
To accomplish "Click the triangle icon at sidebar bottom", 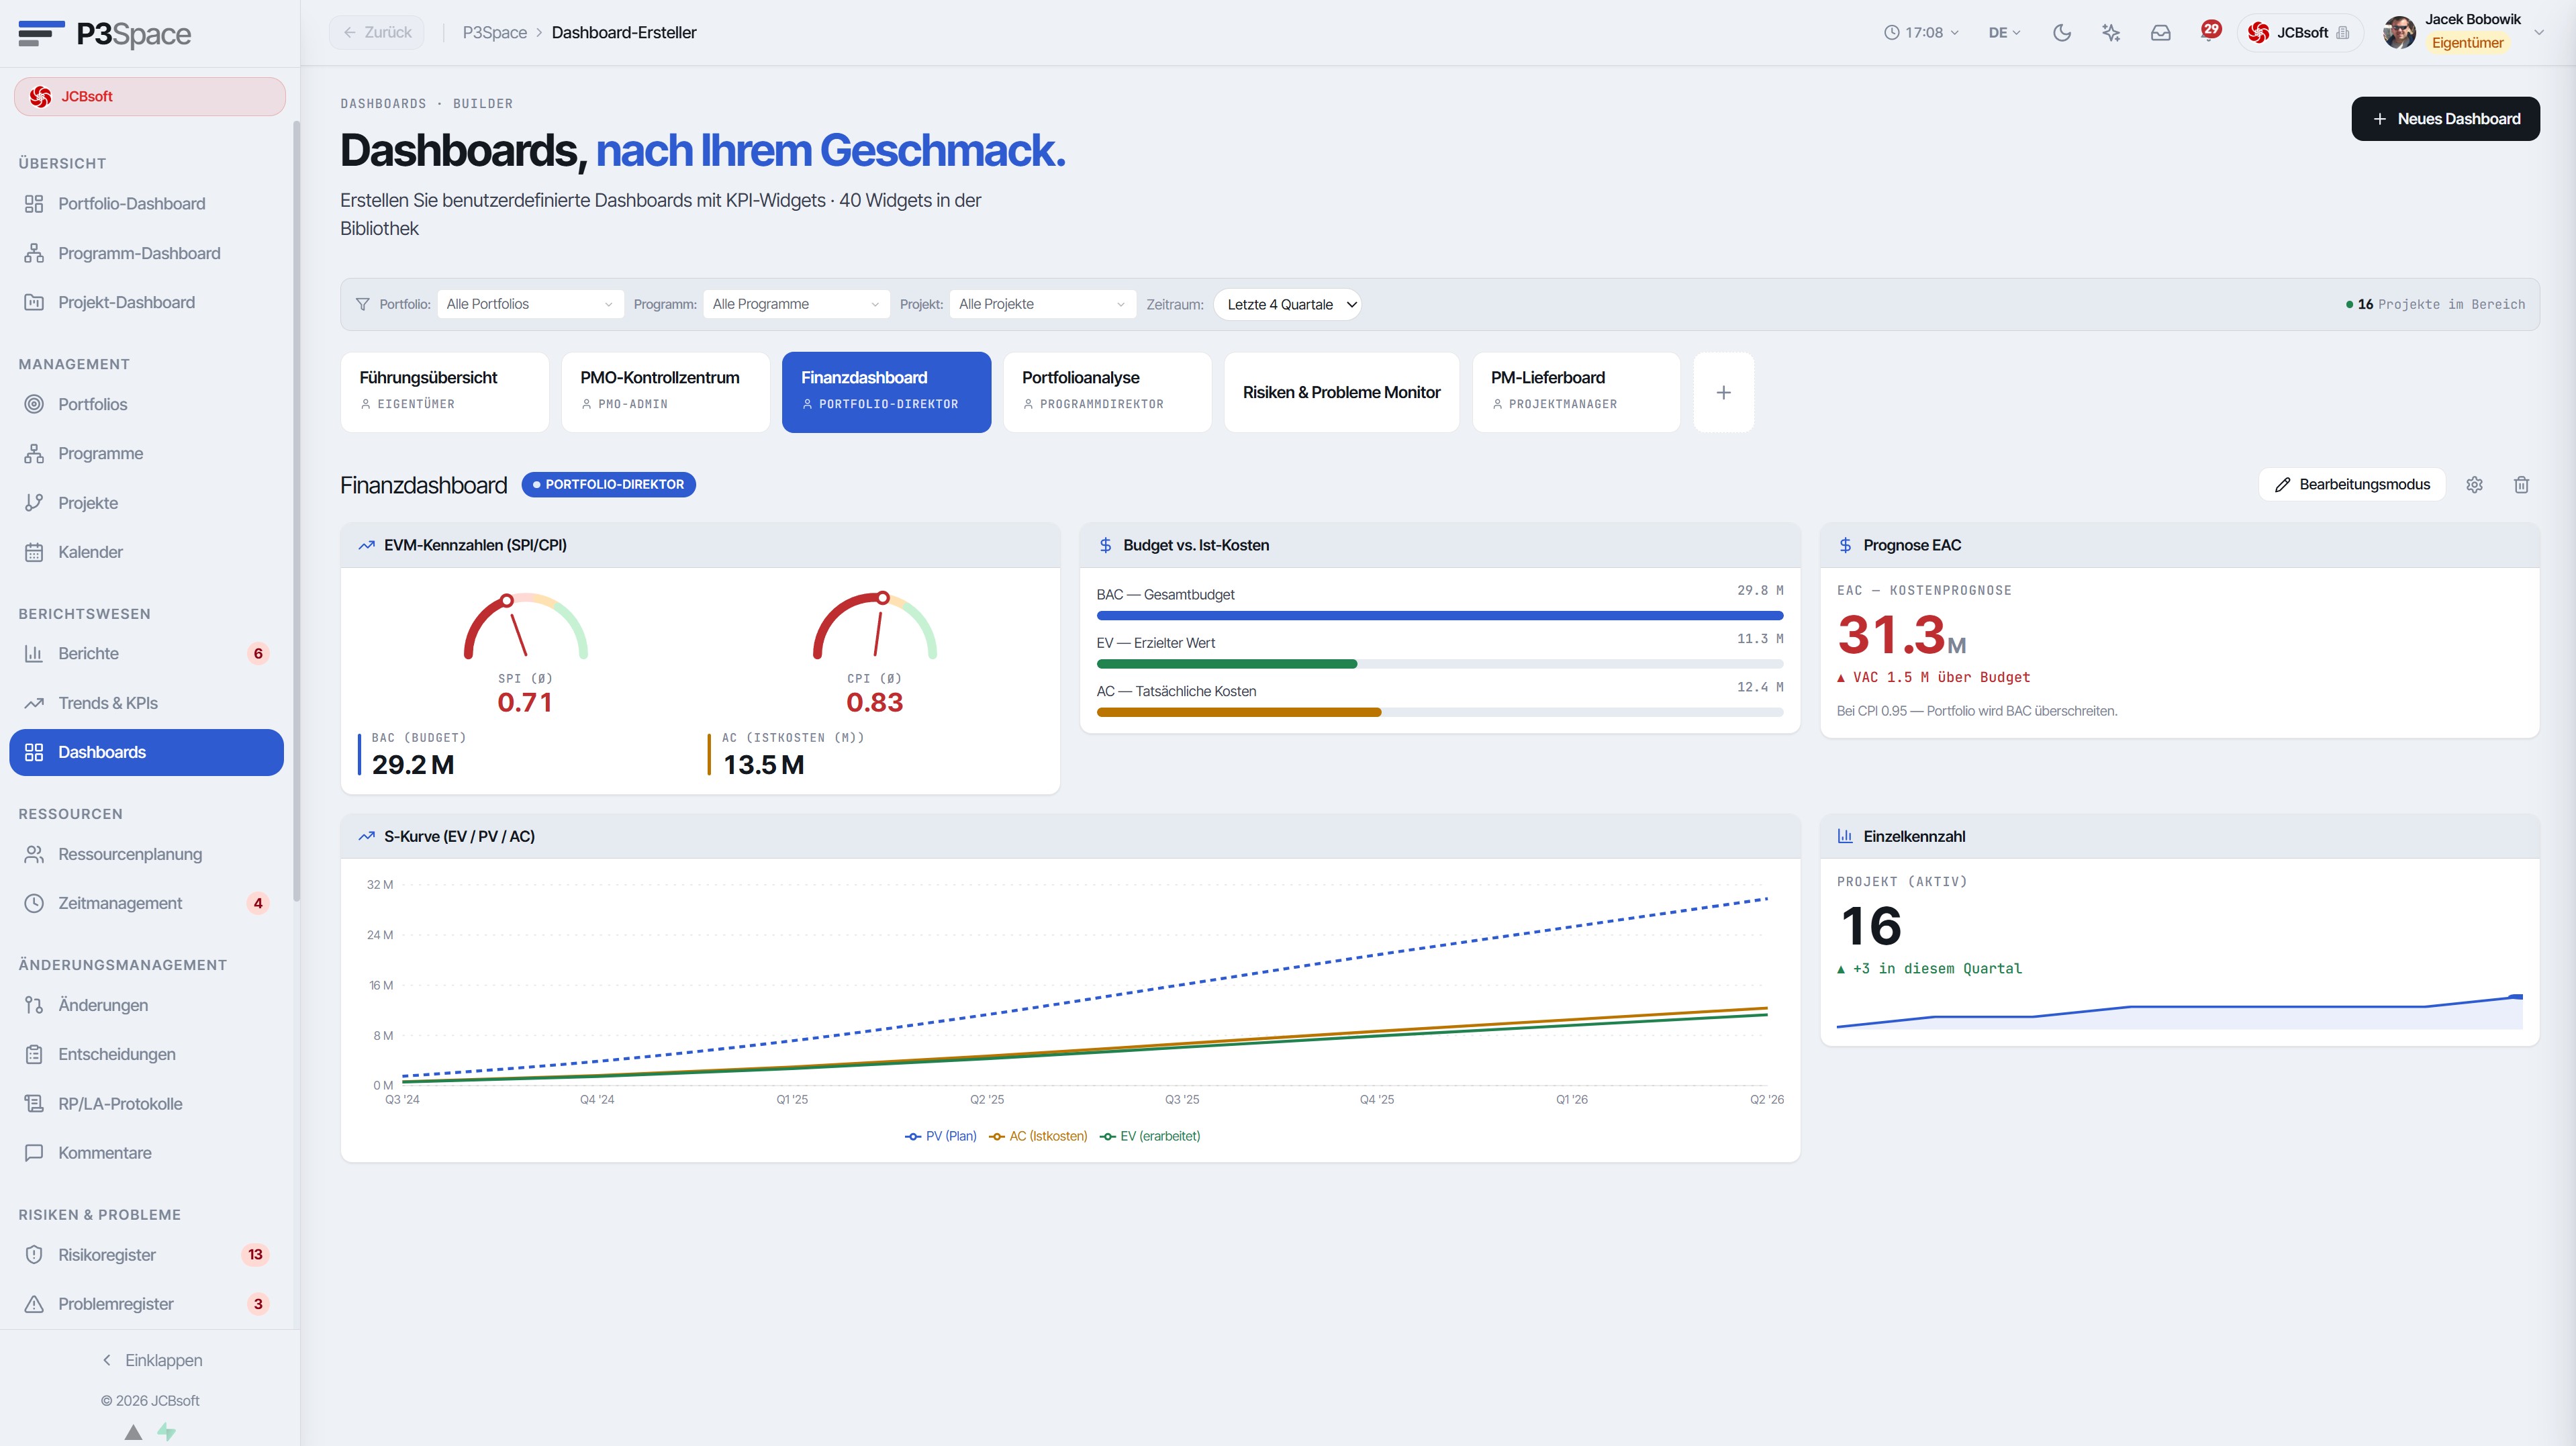I will coord(133,1432).
